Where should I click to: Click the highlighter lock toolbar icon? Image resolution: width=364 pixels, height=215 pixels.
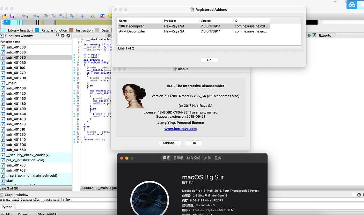(93, 16)
